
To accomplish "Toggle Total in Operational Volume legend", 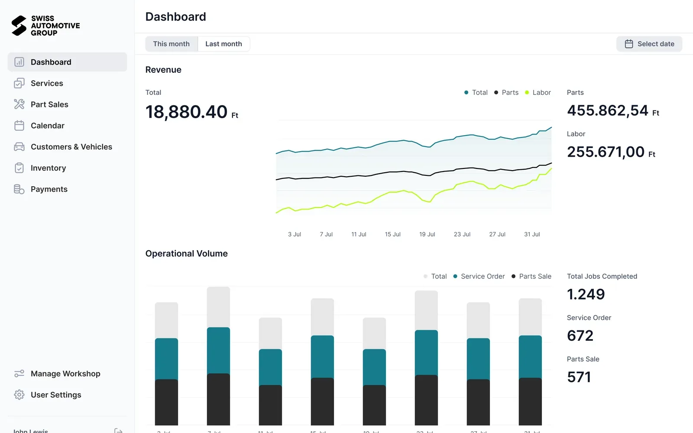I will point(435,276).
